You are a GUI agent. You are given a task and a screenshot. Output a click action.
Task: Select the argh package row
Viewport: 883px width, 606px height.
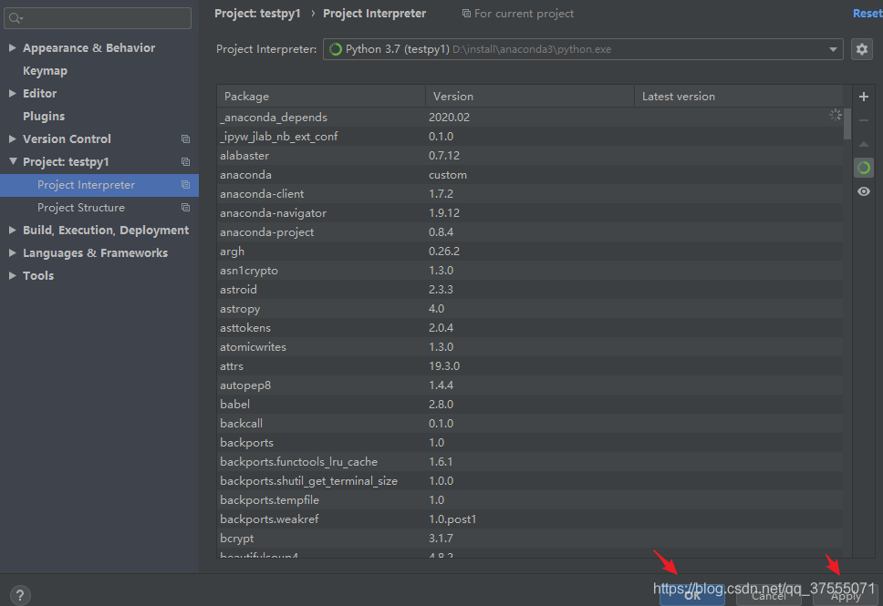click(x=530, y=251)
